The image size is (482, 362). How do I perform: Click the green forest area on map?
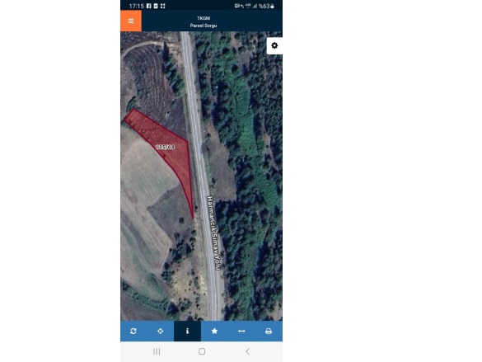point(252,172)
